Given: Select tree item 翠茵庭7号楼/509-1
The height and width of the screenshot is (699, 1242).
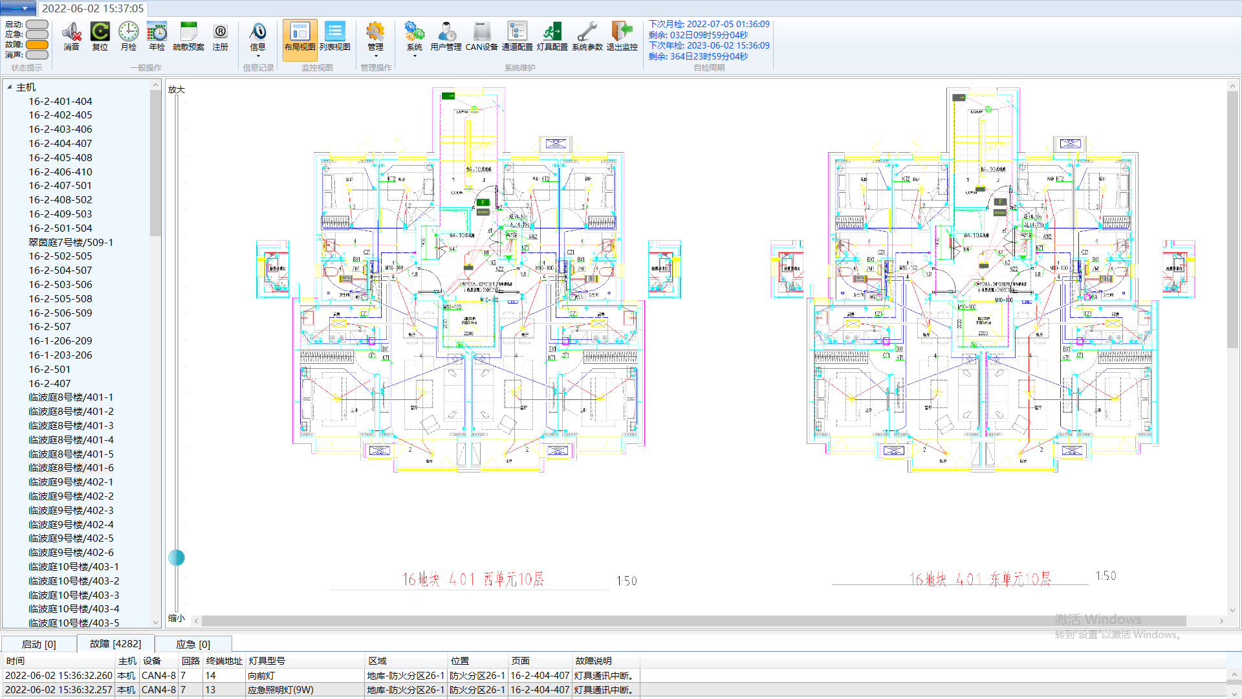Looking at the screenshot, I should 71,242.
